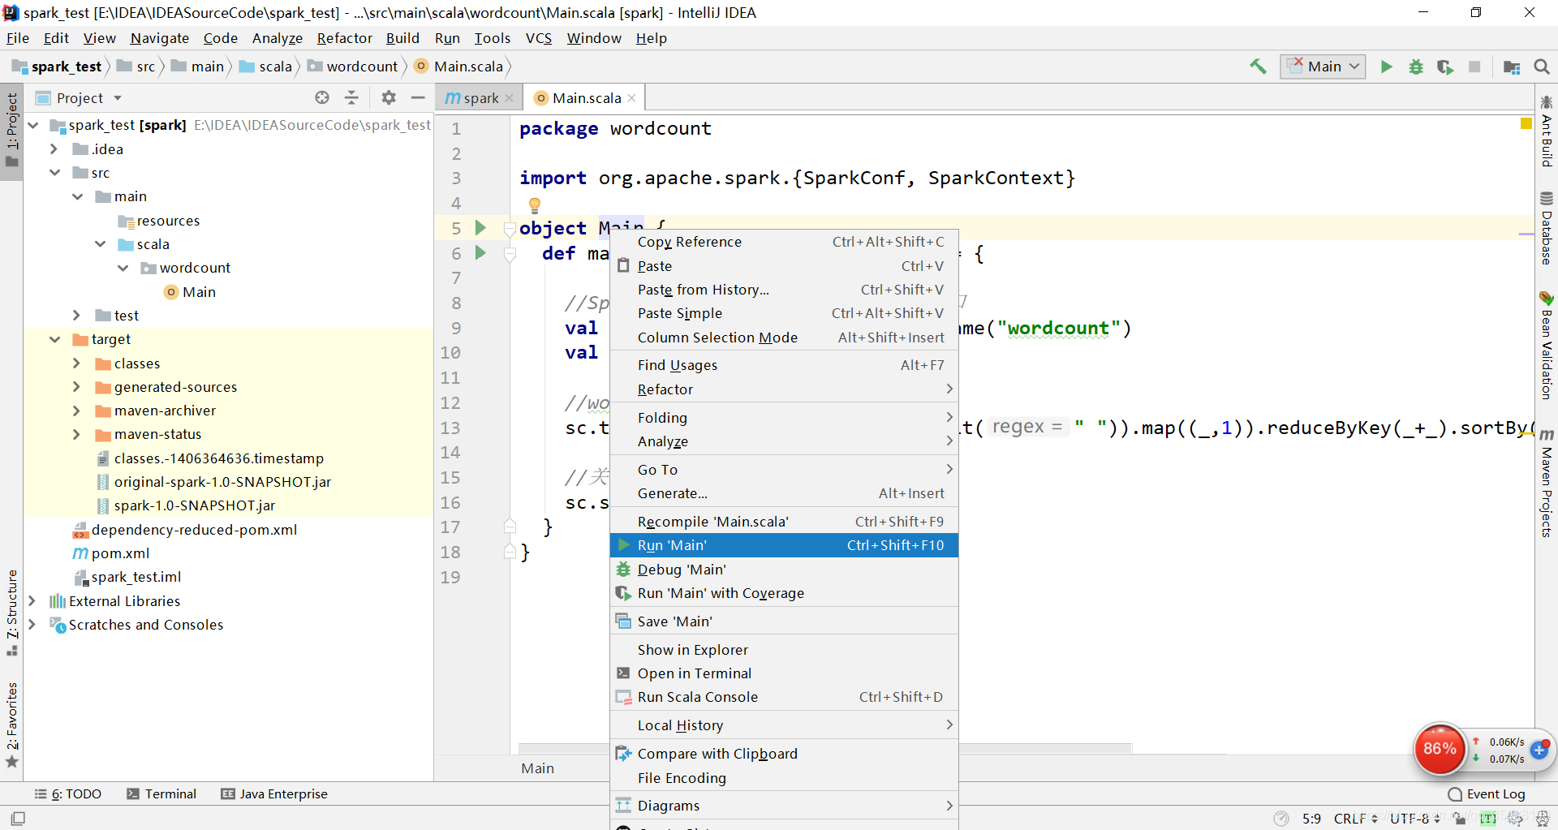Image resolution: width=1558 pixels, height=830 pixels.
Task: Open the Java Enterprise tool window
Action: [274, 794]
